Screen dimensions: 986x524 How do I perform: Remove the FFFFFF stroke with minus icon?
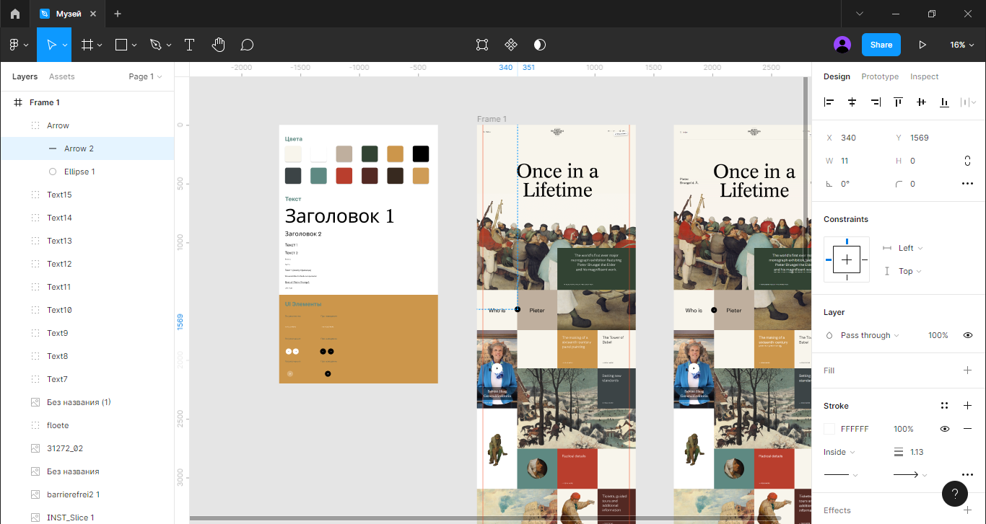(x=968, y=429)
